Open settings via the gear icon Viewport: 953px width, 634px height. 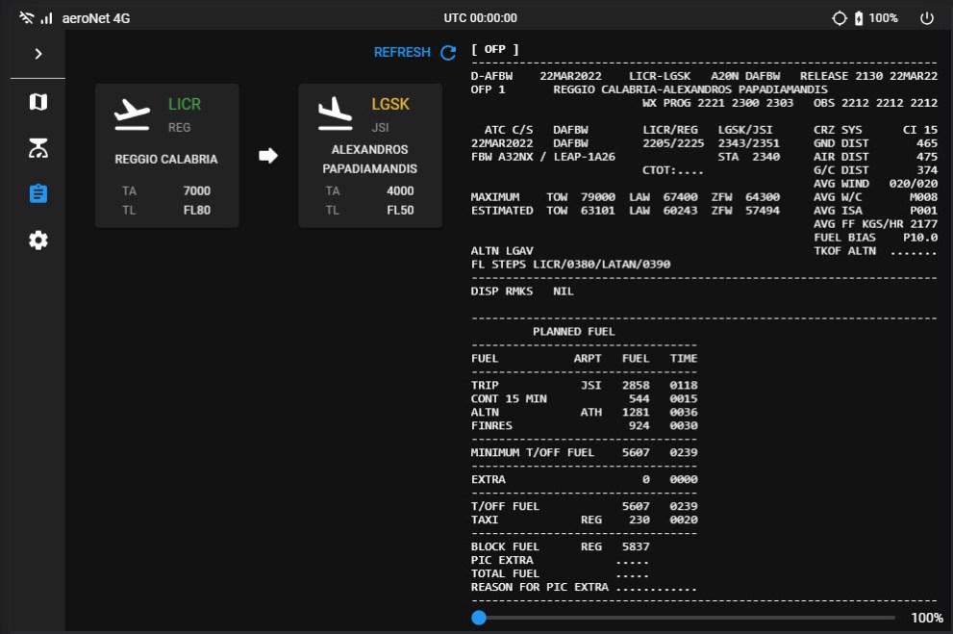38,241
